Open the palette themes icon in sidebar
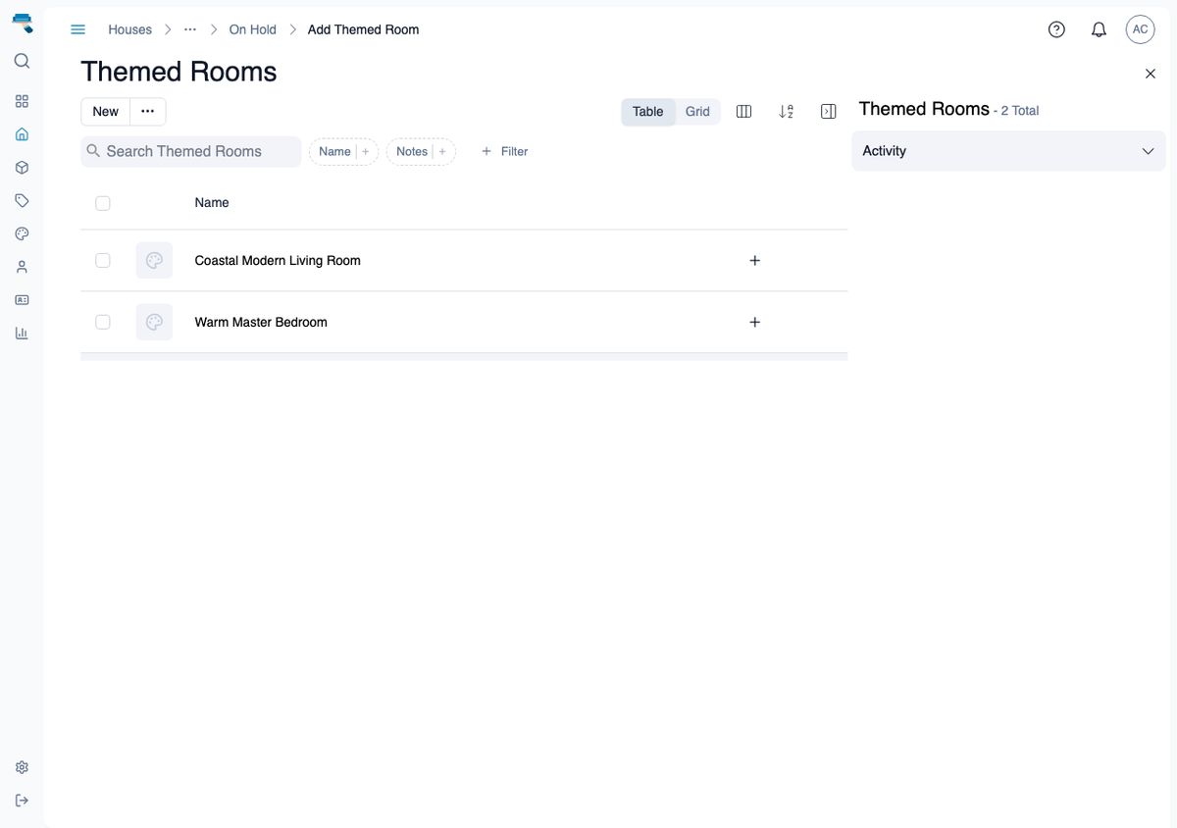1177x828 pixels. click(22, 233)
